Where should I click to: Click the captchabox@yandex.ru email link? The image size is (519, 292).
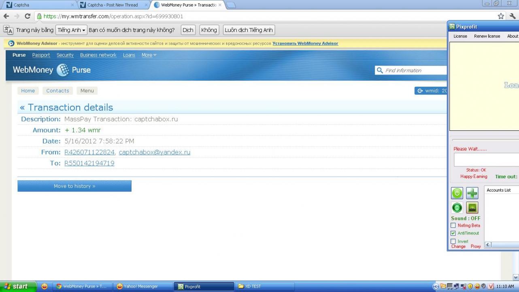(x=154, y=152)
